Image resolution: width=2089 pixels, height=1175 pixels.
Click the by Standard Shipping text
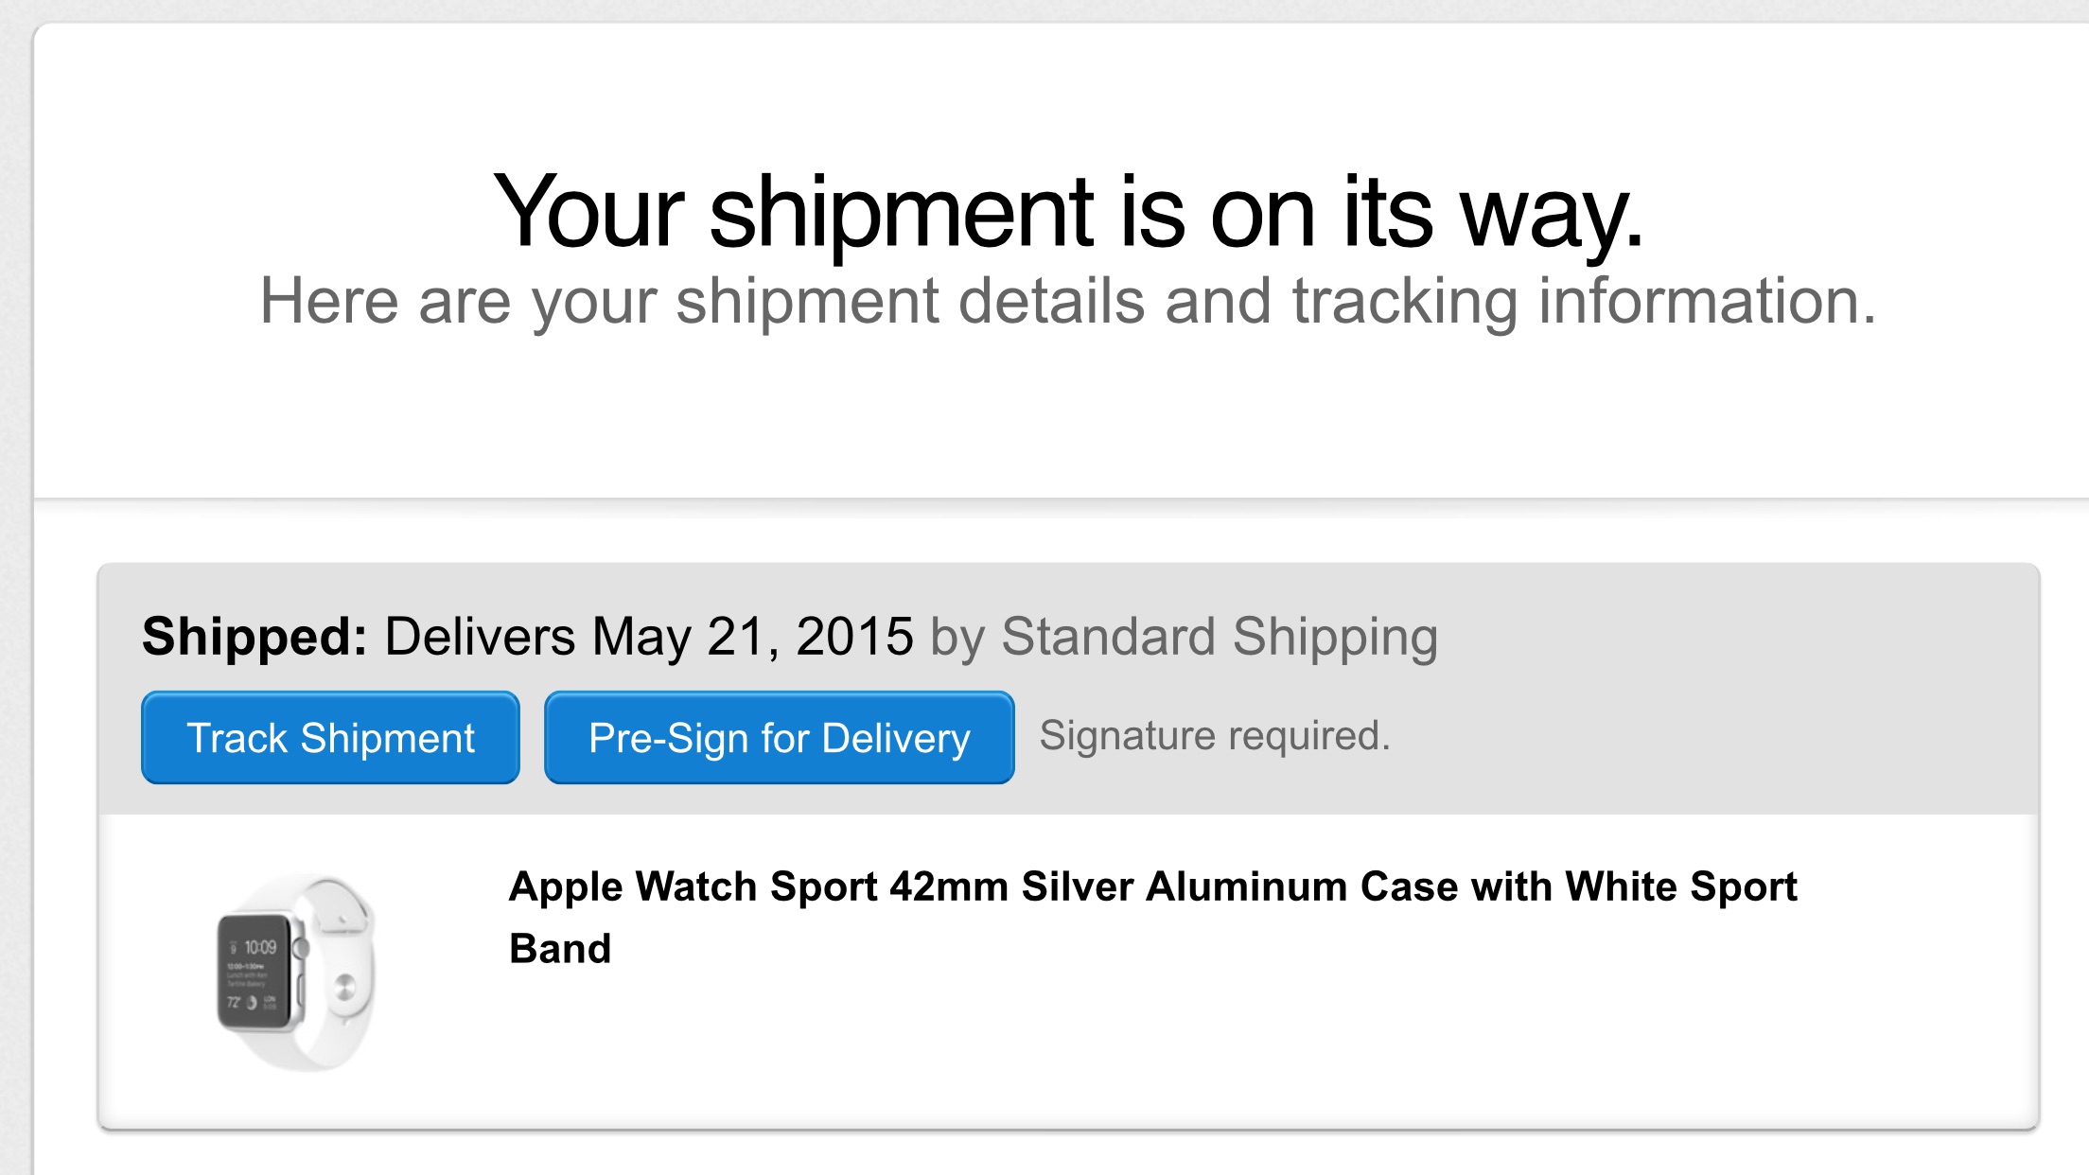tap(1184, 636)
